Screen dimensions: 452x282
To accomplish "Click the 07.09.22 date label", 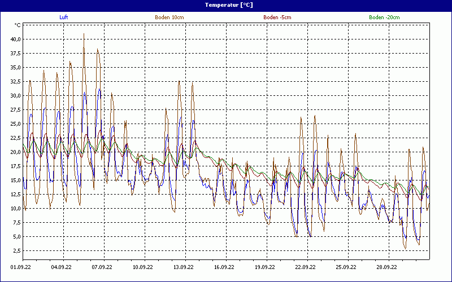I will (102, 268).
